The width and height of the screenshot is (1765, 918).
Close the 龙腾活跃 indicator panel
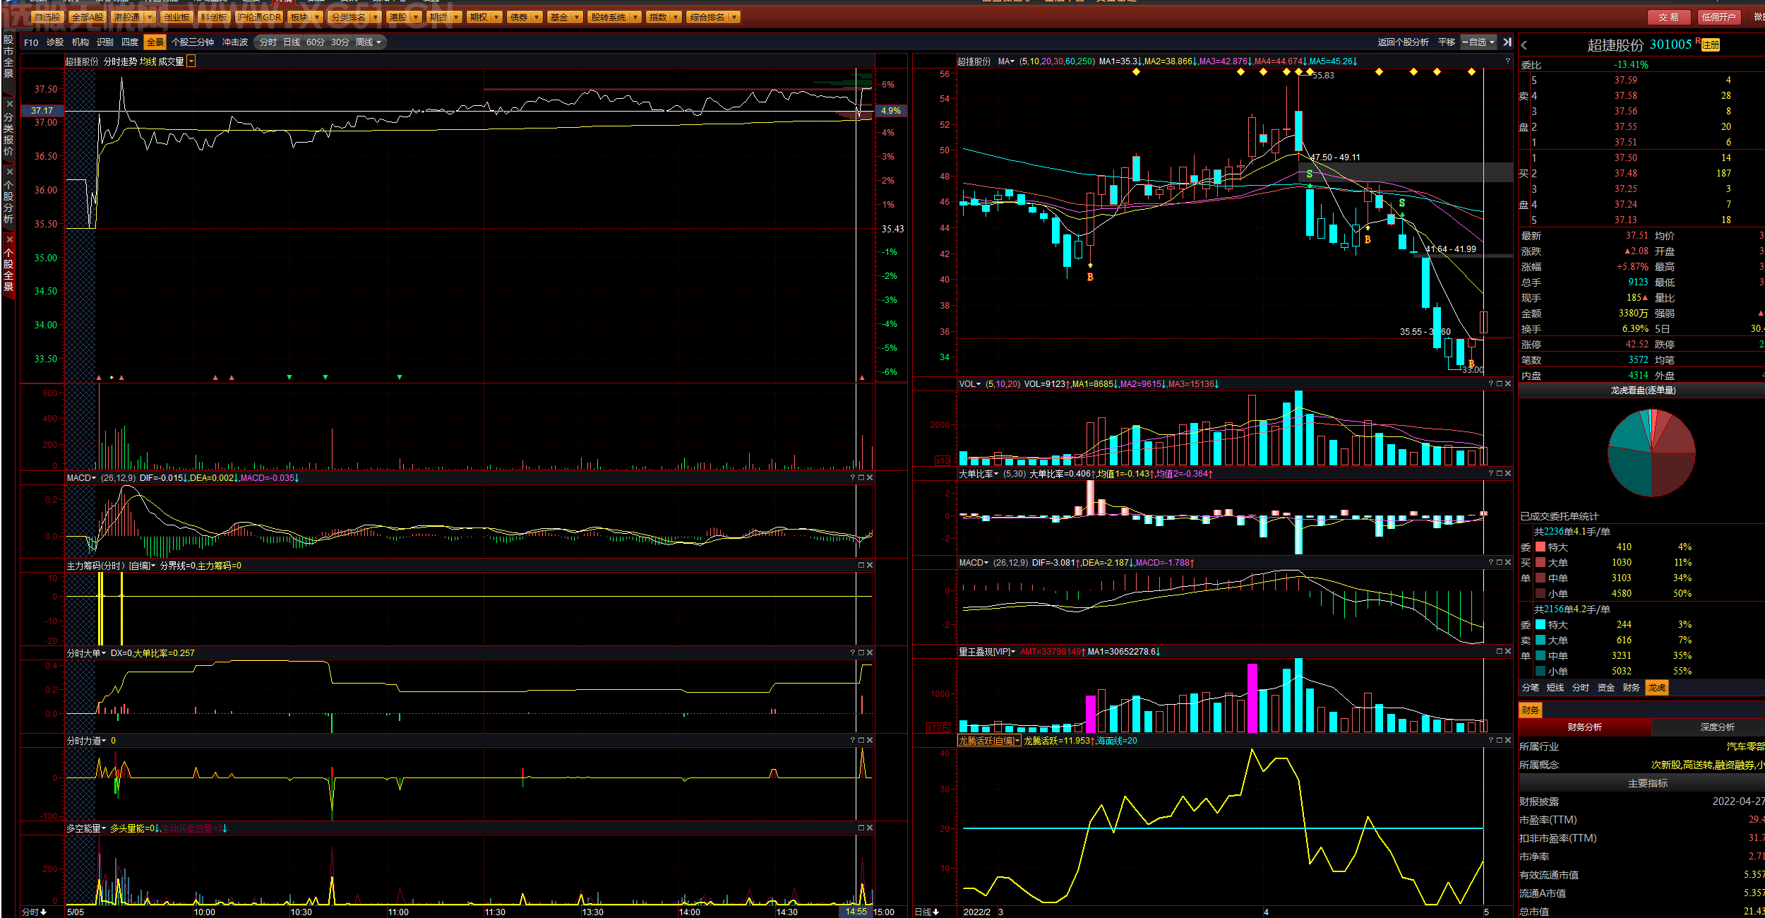click(1508, 741)
